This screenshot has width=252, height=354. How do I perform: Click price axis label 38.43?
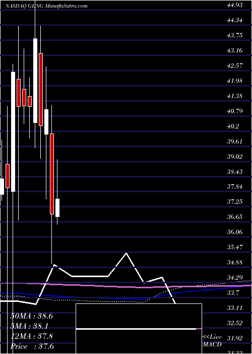[234, 172]
